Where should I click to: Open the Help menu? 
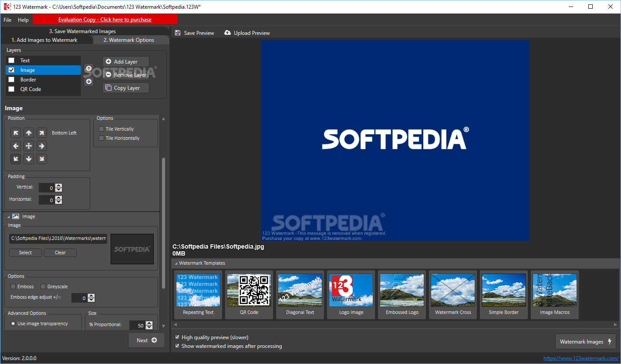[23, 20]
